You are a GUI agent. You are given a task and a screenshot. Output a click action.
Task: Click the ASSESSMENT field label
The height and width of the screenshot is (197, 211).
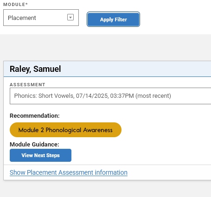[x=27, y=85]
